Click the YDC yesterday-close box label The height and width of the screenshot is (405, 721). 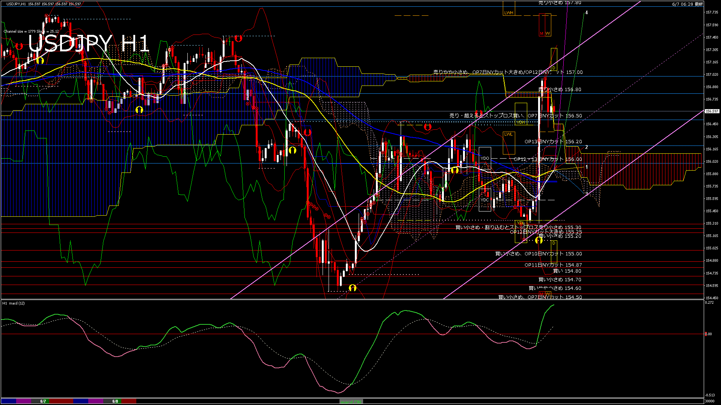click(x=485, y=200)
